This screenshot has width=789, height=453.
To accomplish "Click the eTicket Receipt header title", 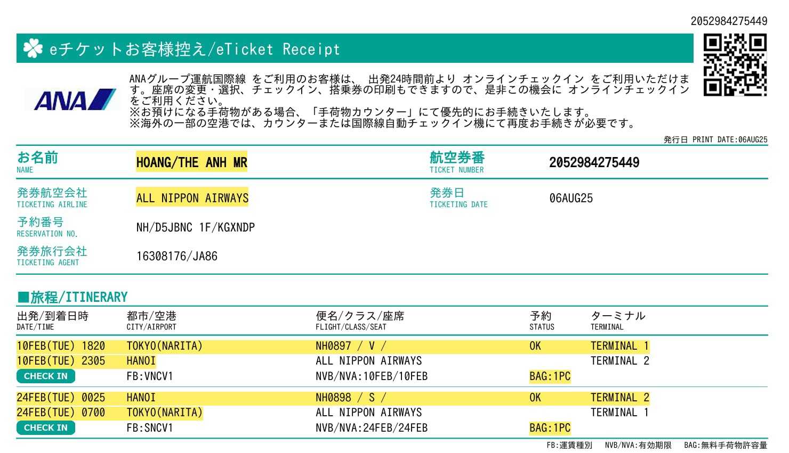I will pyautogui.click(x=195, y=50).
